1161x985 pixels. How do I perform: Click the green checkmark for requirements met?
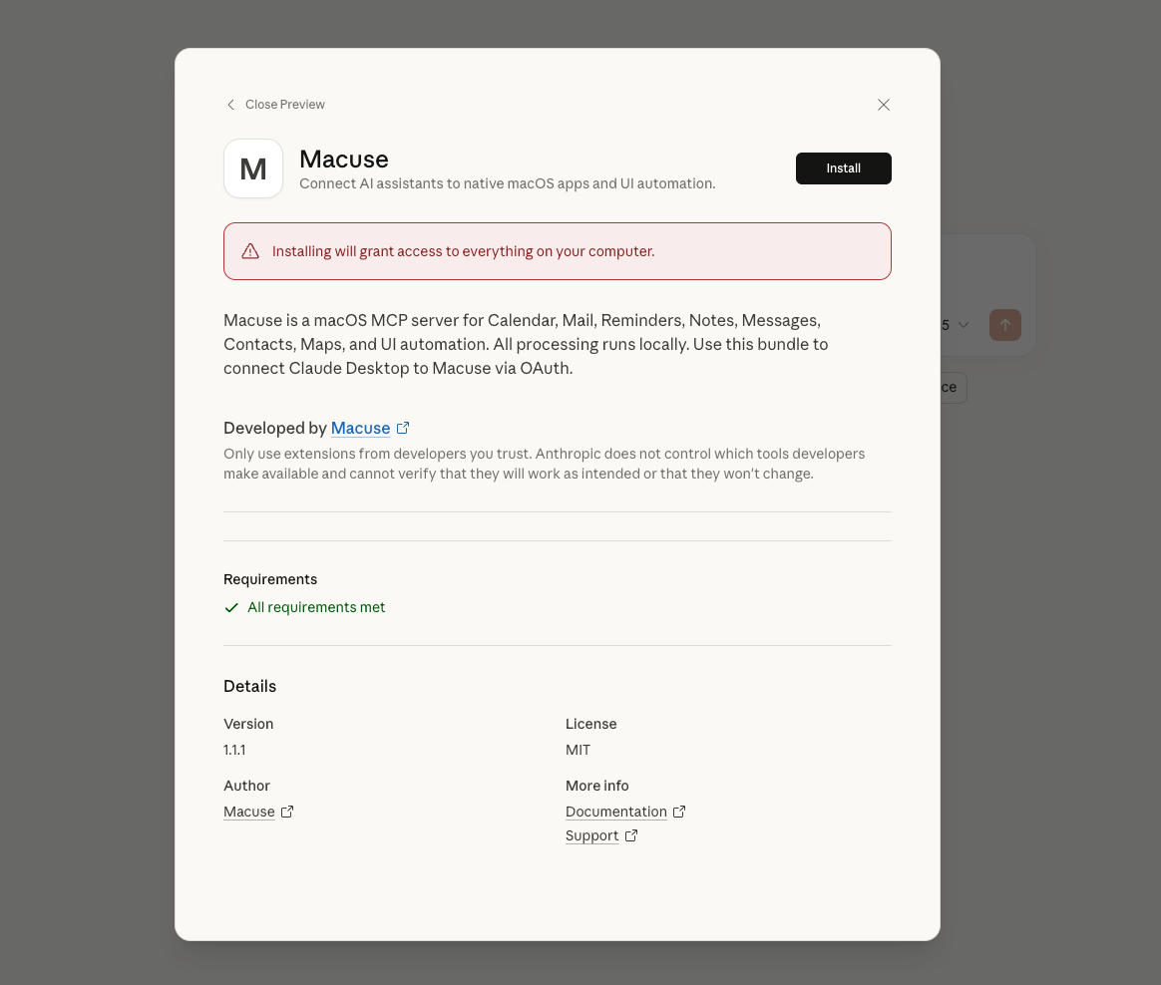[x=231, y=607]
